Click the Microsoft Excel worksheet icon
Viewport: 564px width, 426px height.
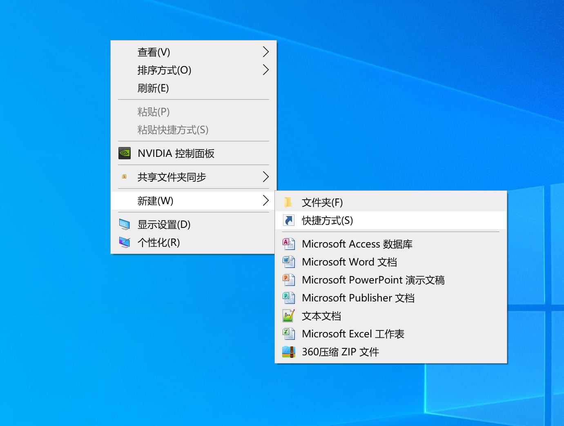(288, 334)
